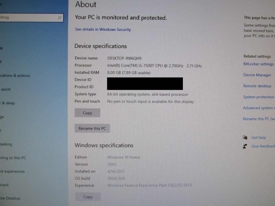Copy the Windows specifications
Image resolution: width=275 pixels, height=206 pixels.
[x=88, y=197]
